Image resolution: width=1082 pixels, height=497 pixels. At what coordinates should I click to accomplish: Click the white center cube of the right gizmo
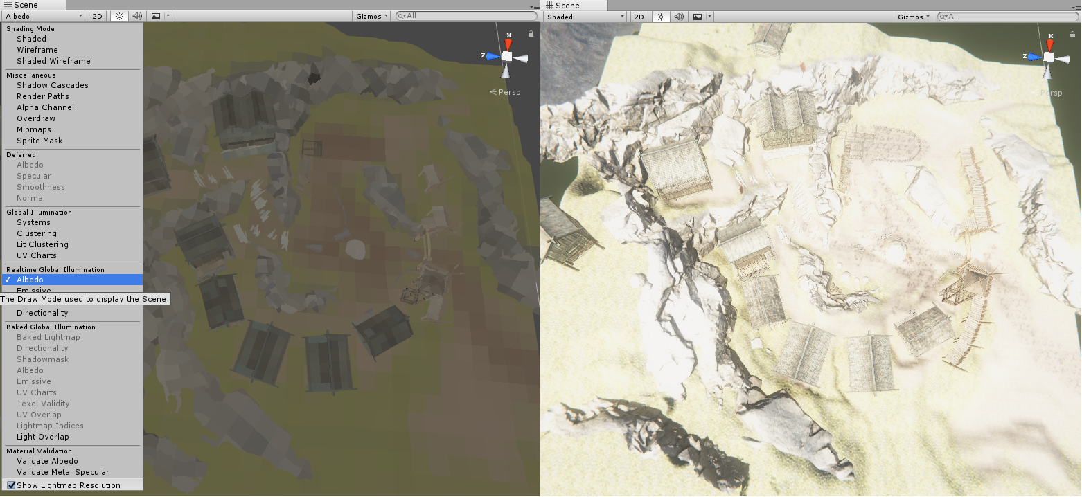click(x=1049, y=57)
